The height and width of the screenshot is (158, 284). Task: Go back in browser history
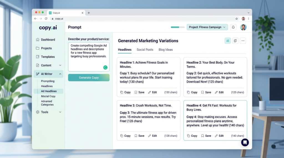coord(35,19)
